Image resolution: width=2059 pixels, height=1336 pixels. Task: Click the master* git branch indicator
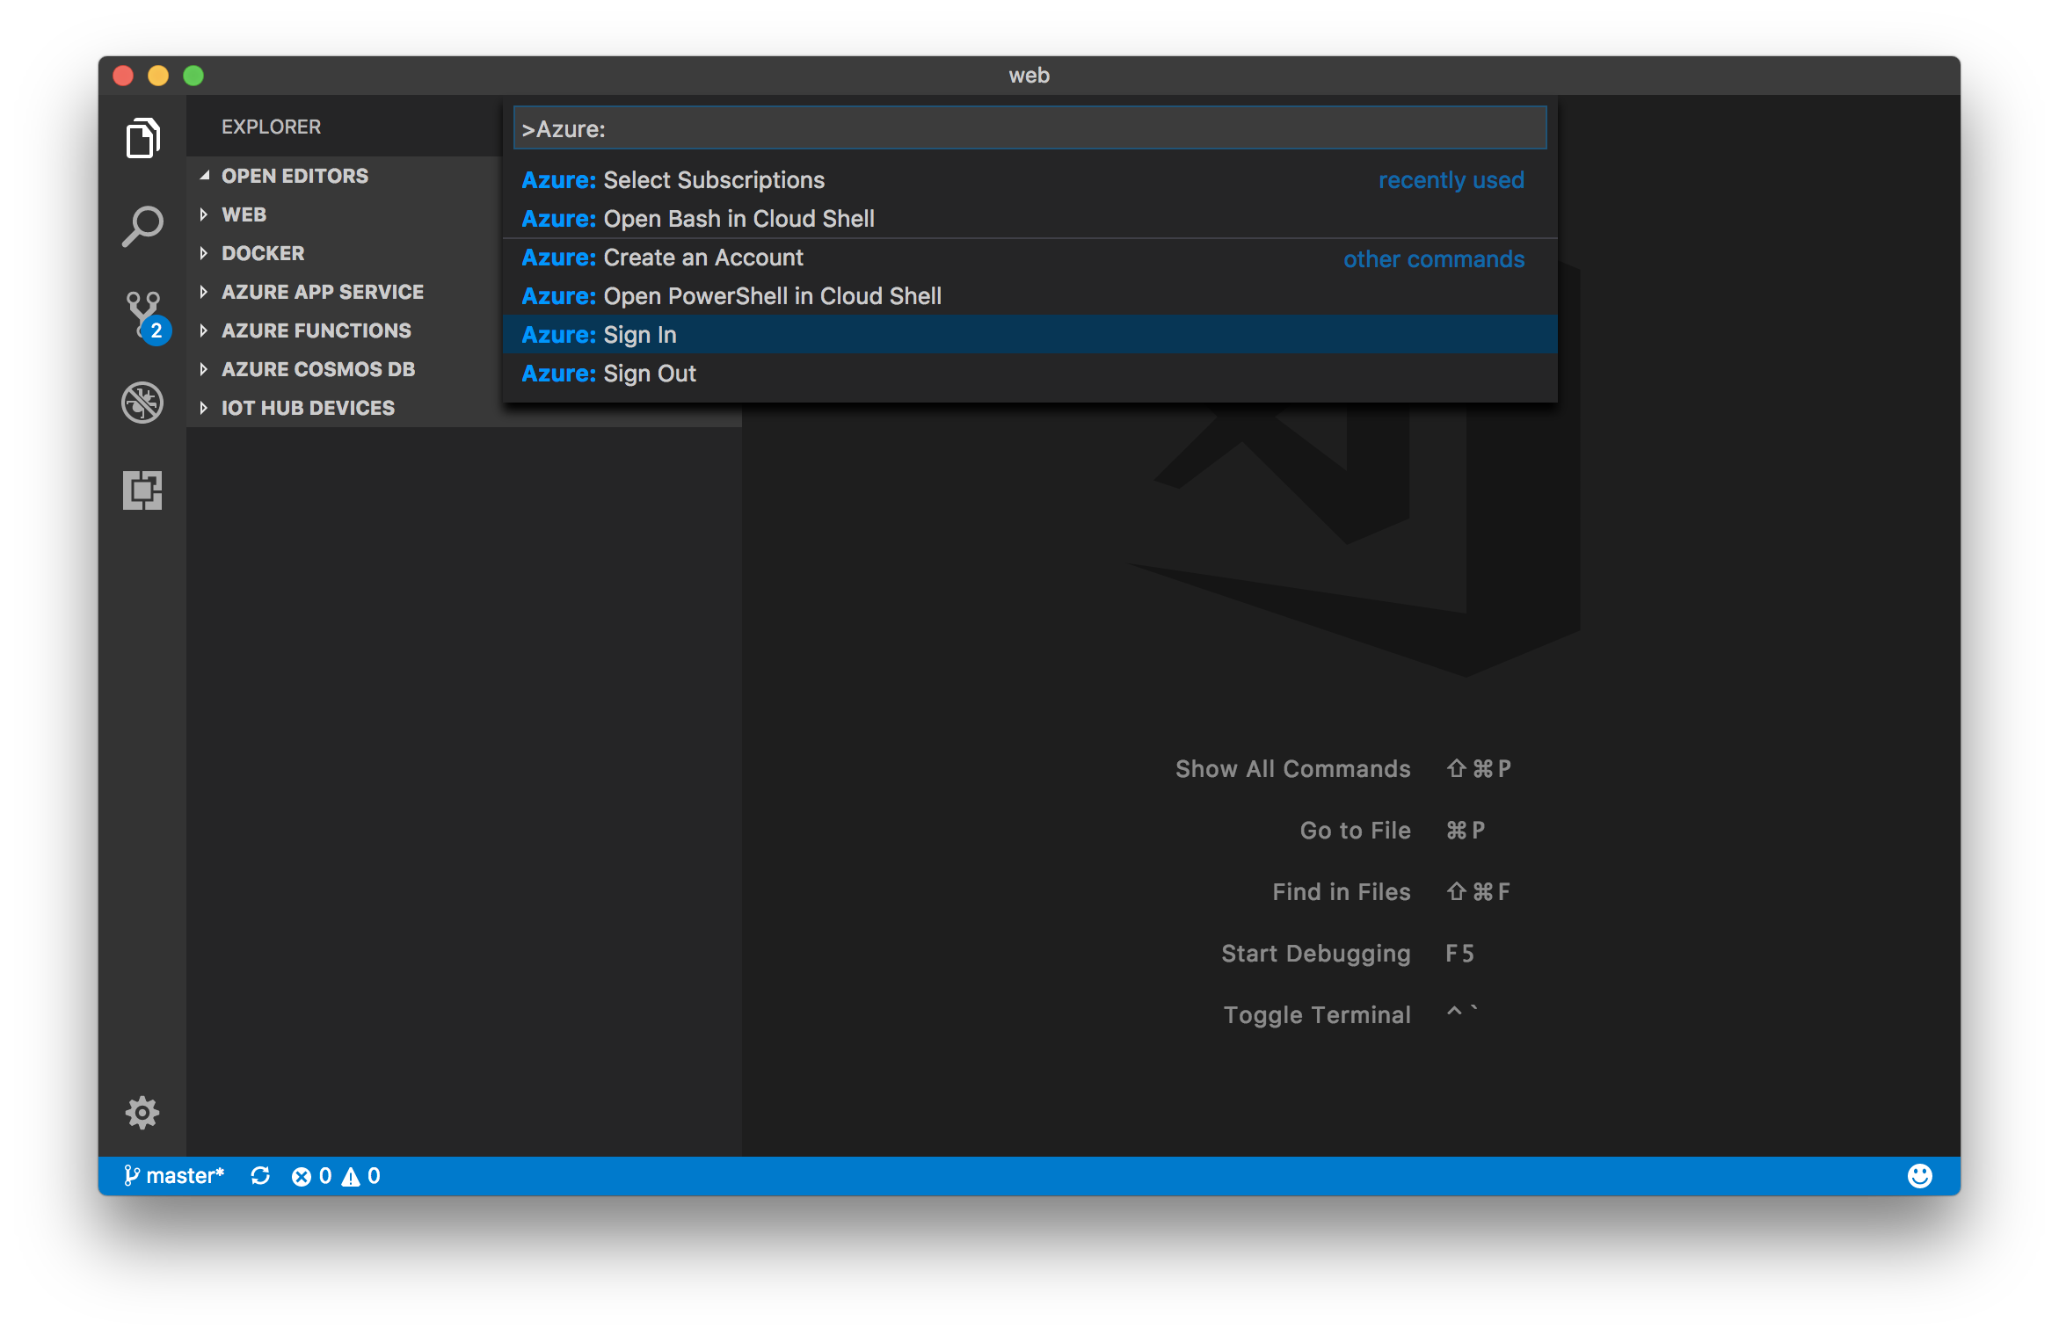[x=175, y=1176]
